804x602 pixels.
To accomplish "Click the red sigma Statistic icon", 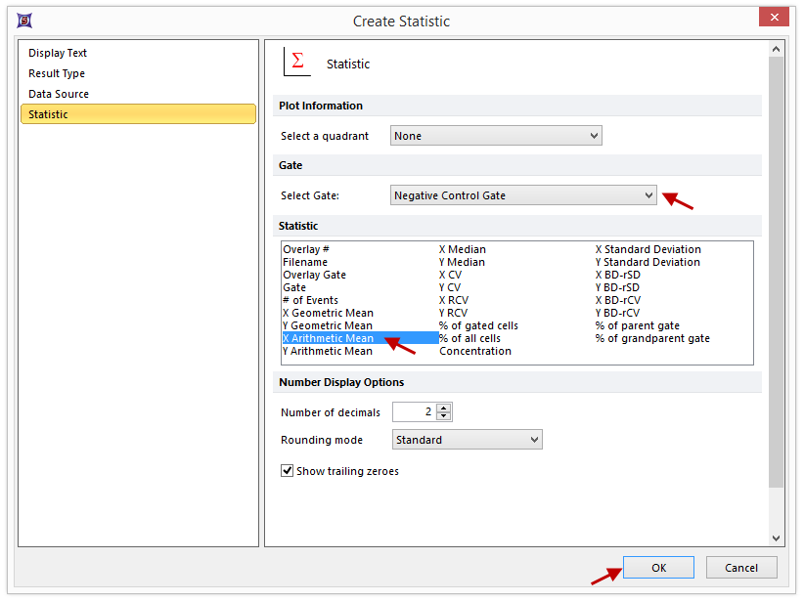I will 296,63.
